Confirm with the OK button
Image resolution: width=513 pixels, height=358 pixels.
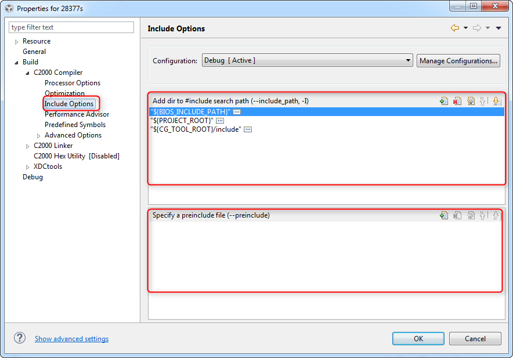pyautogui.click(x=418, y=339)
